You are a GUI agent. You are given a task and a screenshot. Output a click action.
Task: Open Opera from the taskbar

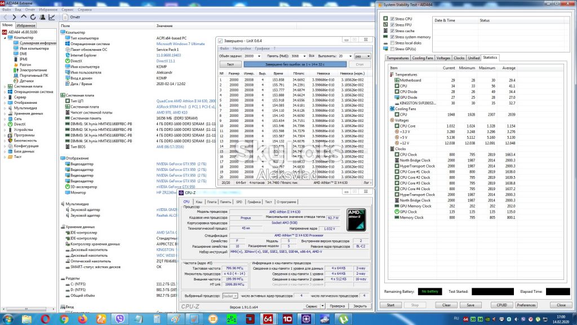coord(45,319)
